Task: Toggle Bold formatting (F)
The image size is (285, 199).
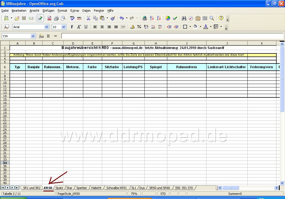Action: [72, 27]
